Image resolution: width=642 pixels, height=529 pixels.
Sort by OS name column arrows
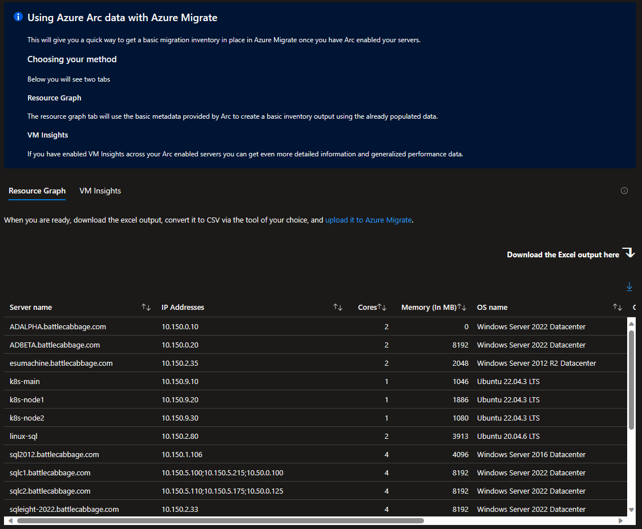click(x=617, y=307)
